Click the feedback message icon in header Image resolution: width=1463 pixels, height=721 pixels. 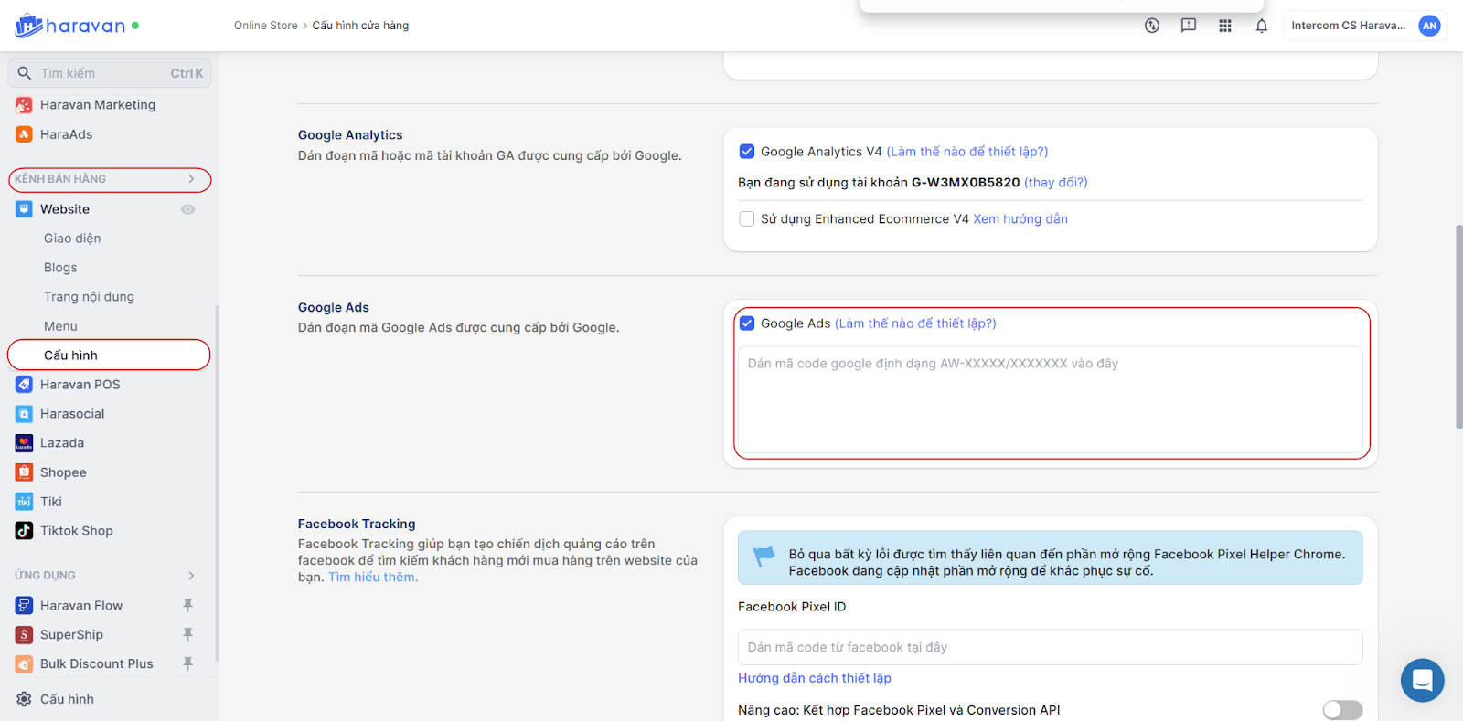click(x=1188, y=26)
